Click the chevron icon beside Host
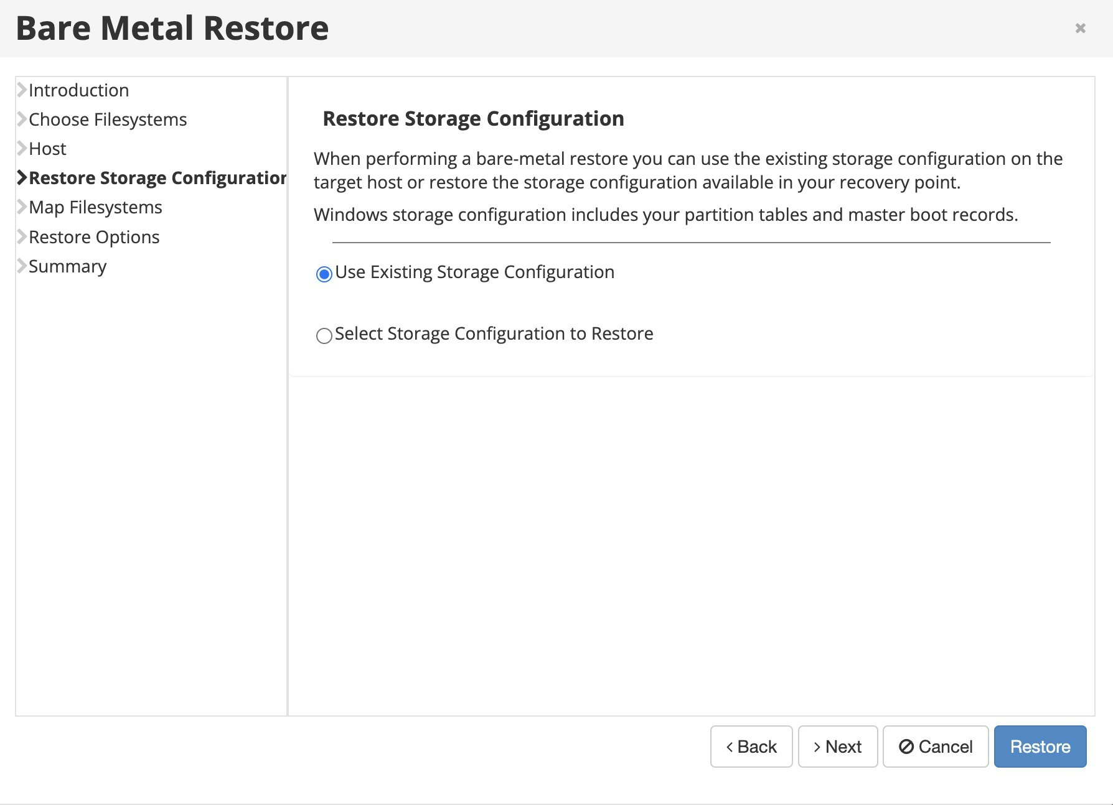 pos(22,149)
